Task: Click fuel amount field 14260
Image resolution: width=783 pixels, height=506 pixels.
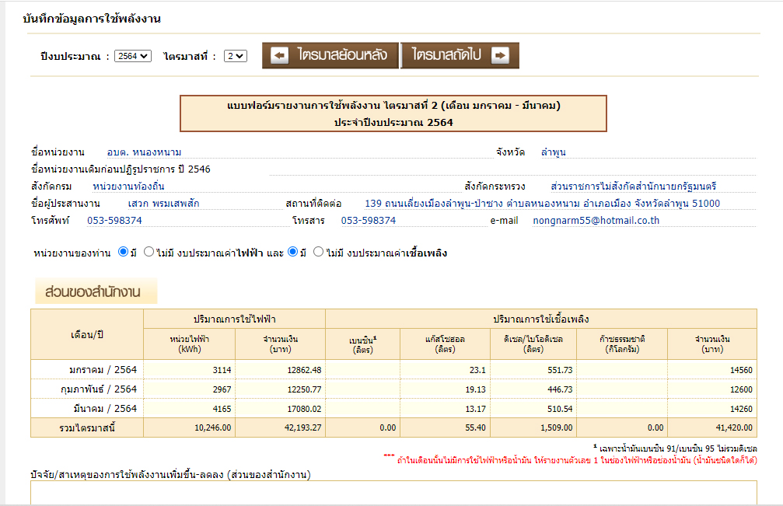Action: coord(712,409)
